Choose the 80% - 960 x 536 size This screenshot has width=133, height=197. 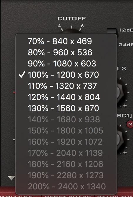click(x=66, y=52)
